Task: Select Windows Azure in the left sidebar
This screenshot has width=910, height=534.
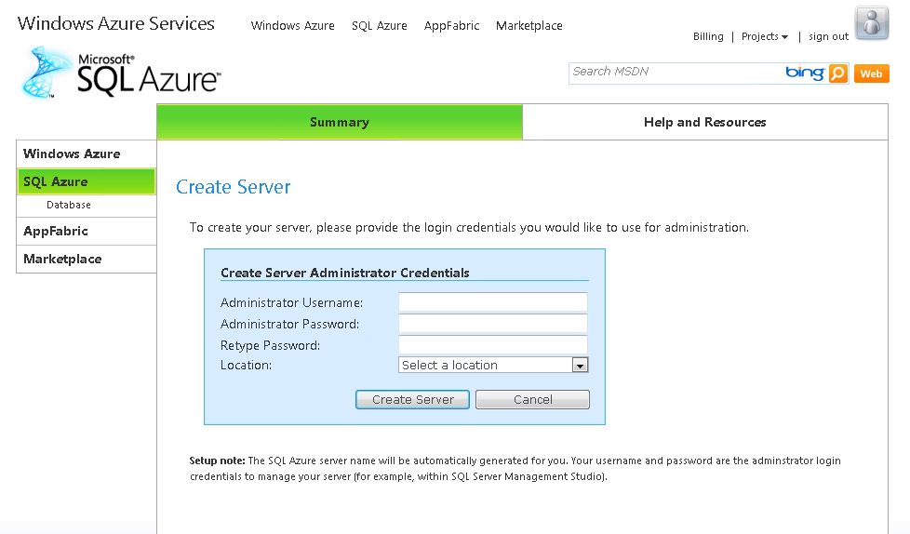Action: coord(86,154)
